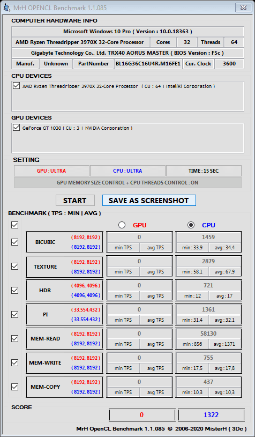Disable the MEM-COPY benchmark checkbox
The height and width of the screenshot is (437, 255).
tap(15, 387)
